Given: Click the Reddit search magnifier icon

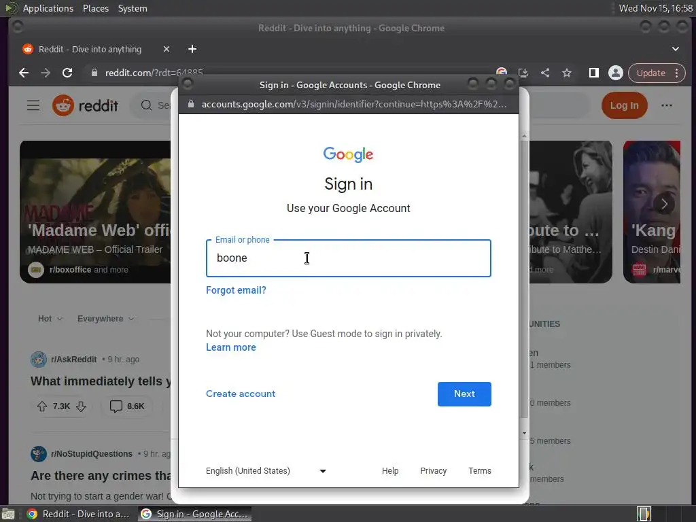Looking at the screenshot, I should [x=146, y=105].
